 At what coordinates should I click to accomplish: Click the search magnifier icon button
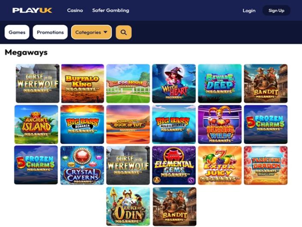coord(124,33)
